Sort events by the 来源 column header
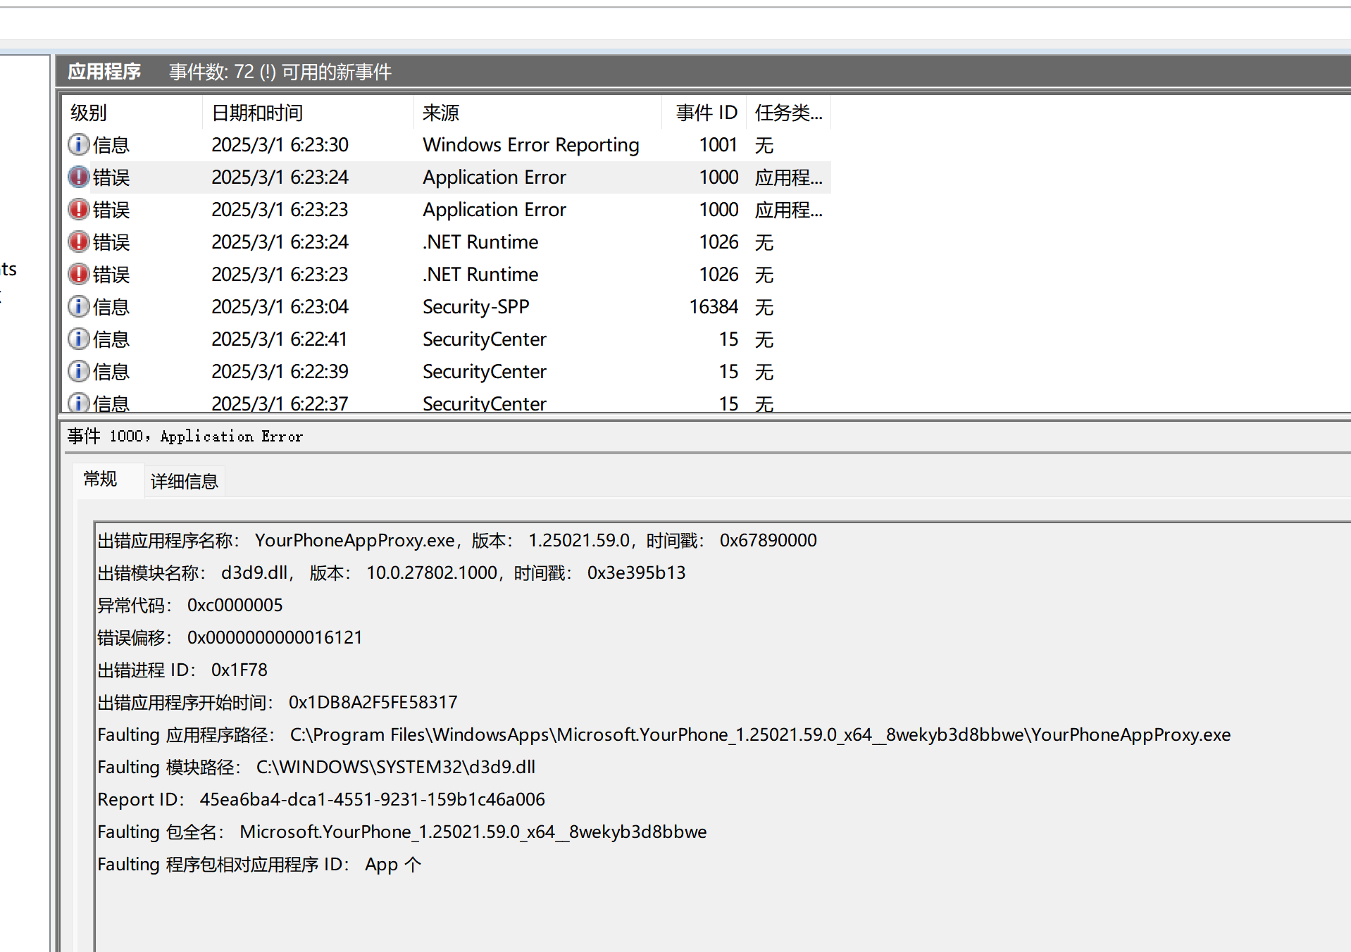The image size is (1351, 952). pos(440,112)
